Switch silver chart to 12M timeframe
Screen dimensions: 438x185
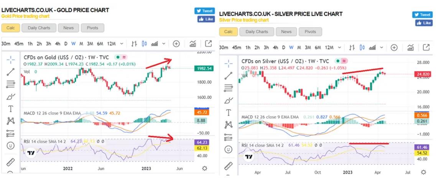(329, 47)
